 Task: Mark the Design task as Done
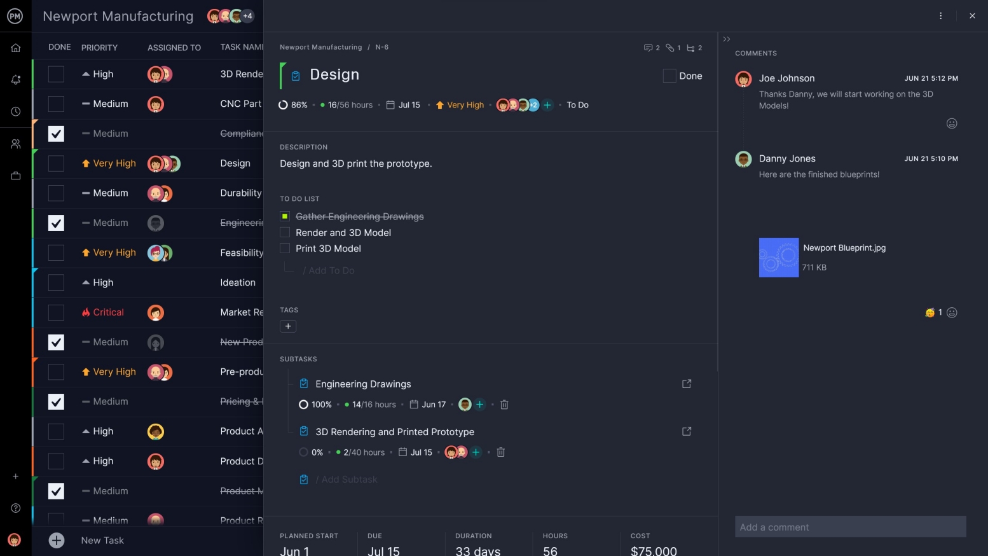click(x=669, y=76)
